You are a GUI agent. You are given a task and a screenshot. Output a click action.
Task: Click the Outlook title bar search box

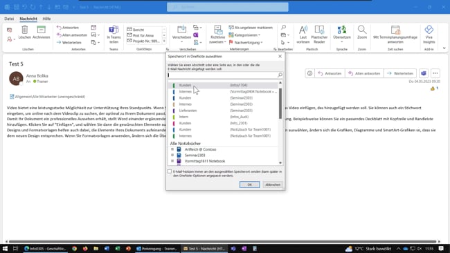point(228,7)
